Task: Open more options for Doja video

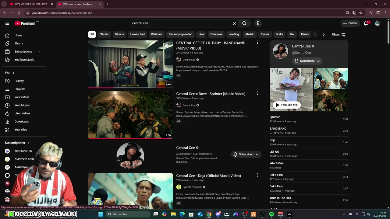Action: click(x=257, y=175)
